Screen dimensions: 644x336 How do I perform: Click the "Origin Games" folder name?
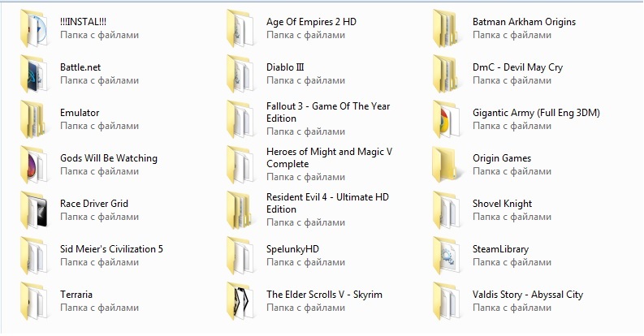(502, 158)
